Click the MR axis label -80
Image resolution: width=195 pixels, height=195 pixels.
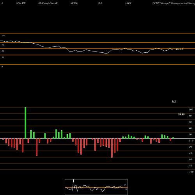[x=190, y=166]
